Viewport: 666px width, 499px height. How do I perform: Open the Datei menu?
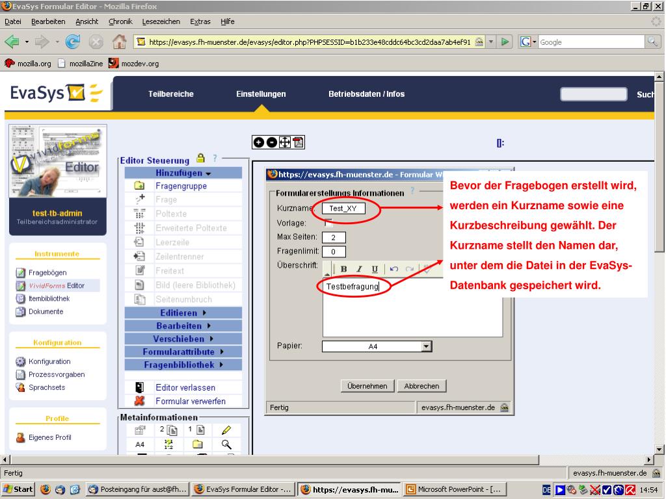click(13, 21)
